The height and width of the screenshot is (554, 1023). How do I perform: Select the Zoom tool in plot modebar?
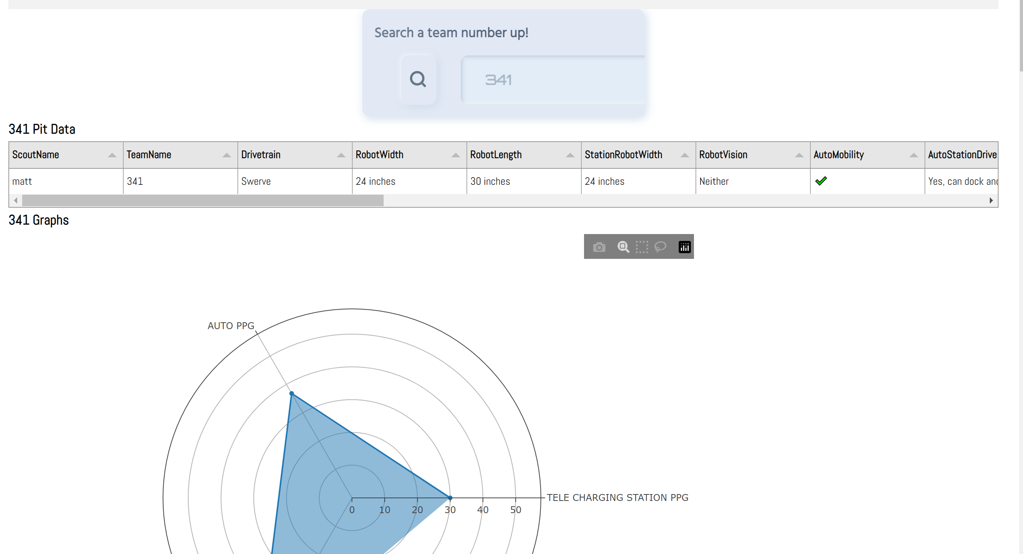[x=623, y=247]
